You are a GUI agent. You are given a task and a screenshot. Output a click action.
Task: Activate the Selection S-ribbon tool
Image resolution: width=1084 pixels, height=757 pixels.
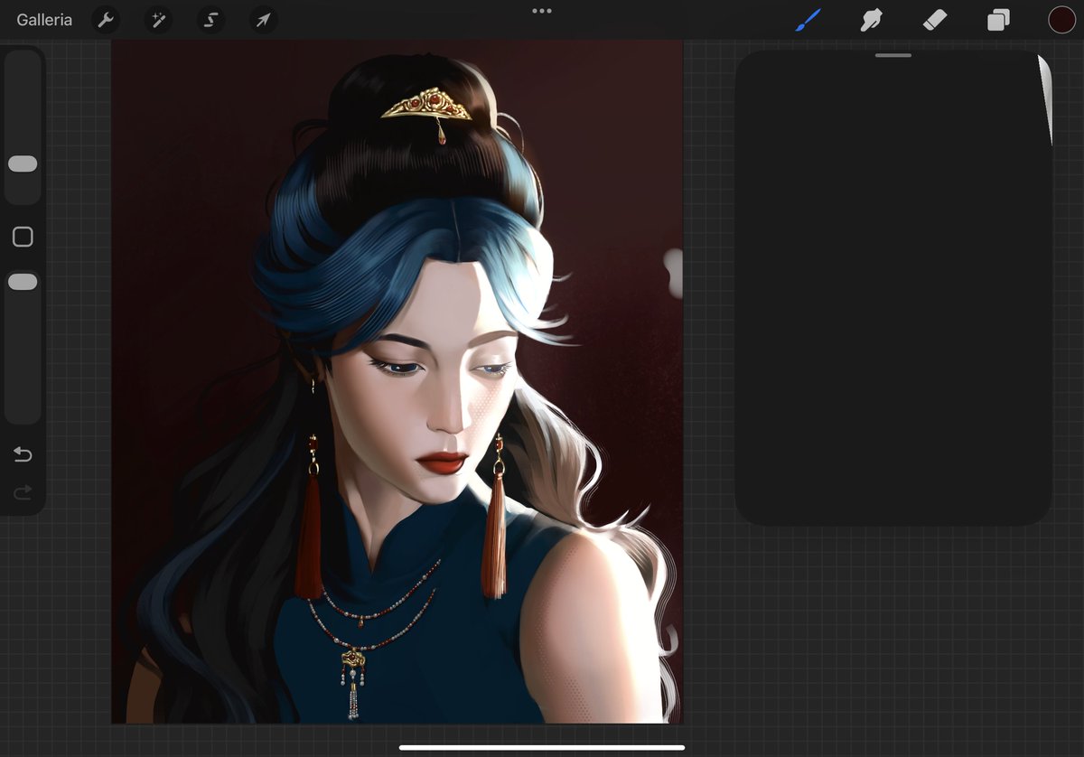coord(211,20)
